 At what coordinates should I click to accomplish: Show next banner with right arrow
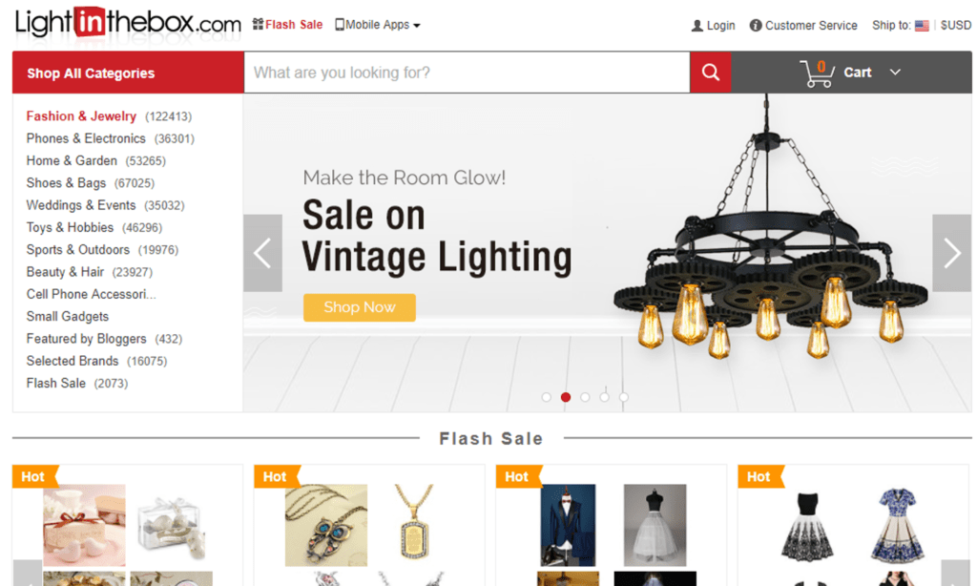pyautogui.click(x=951, y=253)
